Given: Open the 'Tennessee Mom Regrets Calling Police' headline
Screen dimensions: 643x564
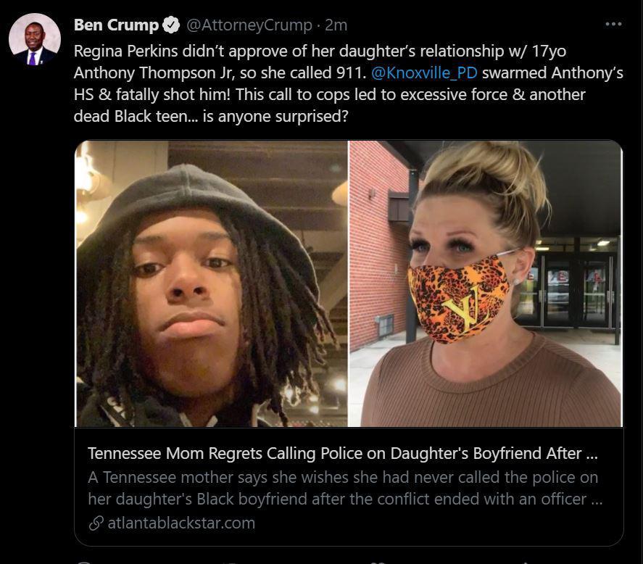Looking at the screenshot, I should [343, 453].
